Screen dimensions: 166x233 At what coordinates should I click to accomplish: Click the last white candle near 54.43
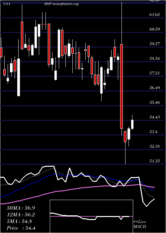pos(132,124)
